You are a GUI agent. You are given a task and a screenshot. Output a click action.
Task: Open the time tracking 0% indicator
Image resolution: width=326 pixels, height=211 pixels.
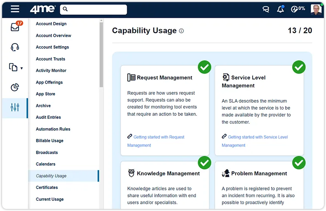tap(298, 9)
